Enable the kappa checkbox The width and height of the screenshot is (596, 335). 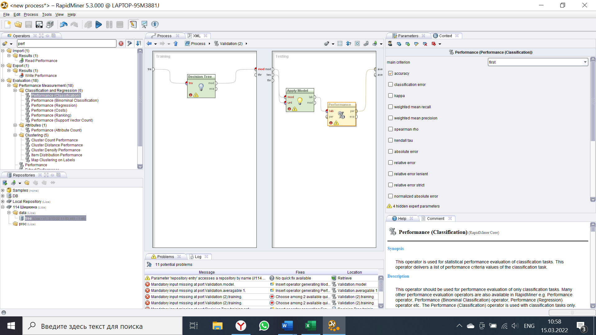click(x=391, y=96)
